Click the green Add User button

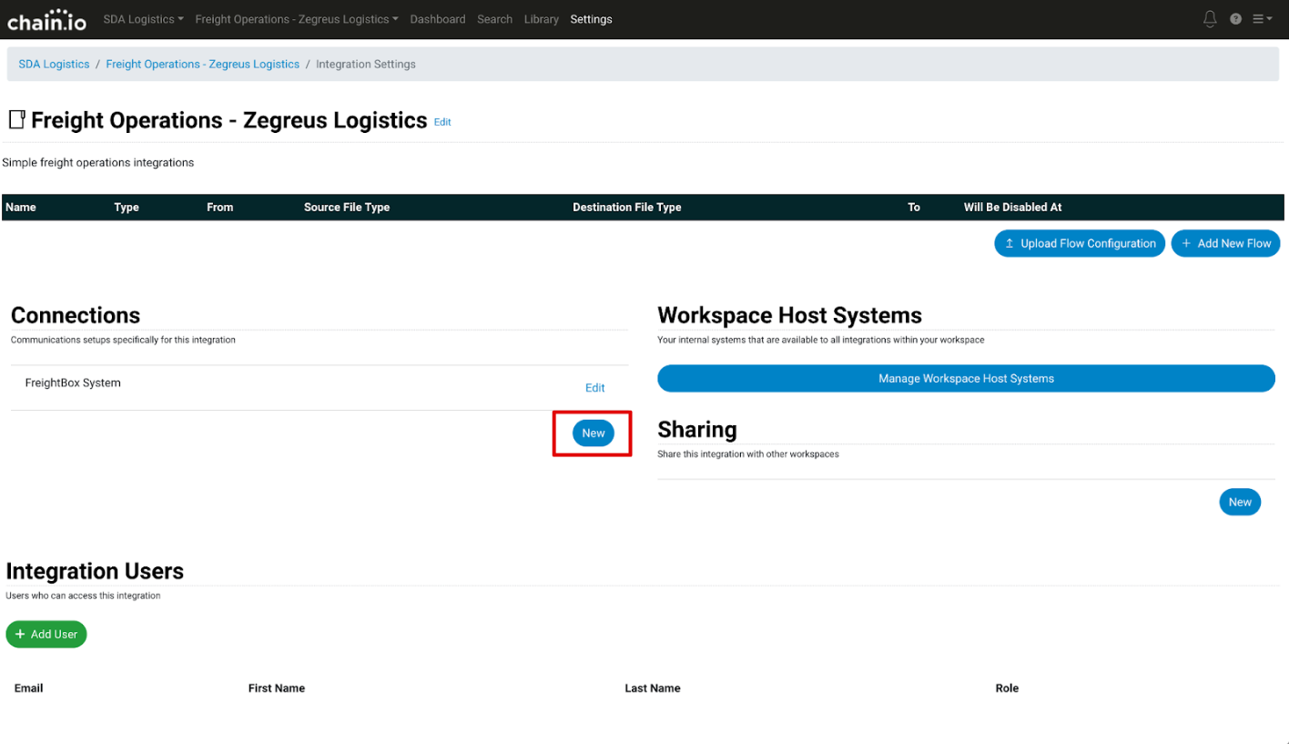pos(46,634)
